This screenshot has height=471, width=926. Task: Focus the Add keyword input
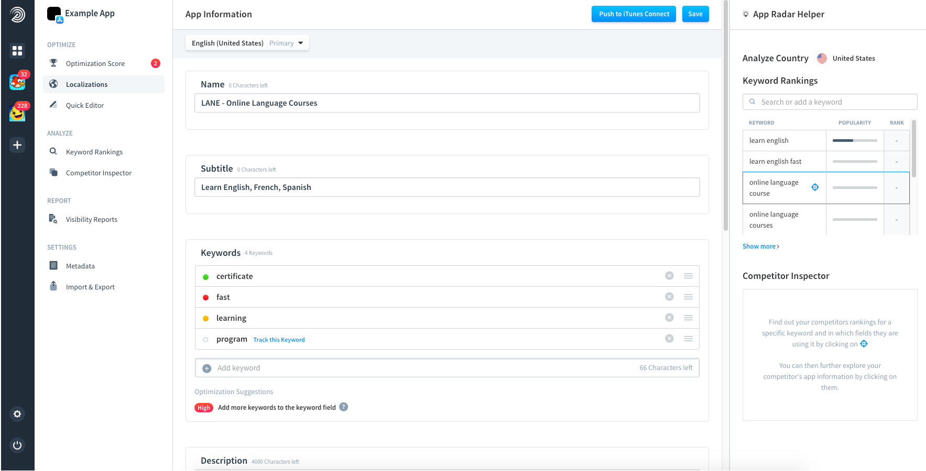(447, 368)
